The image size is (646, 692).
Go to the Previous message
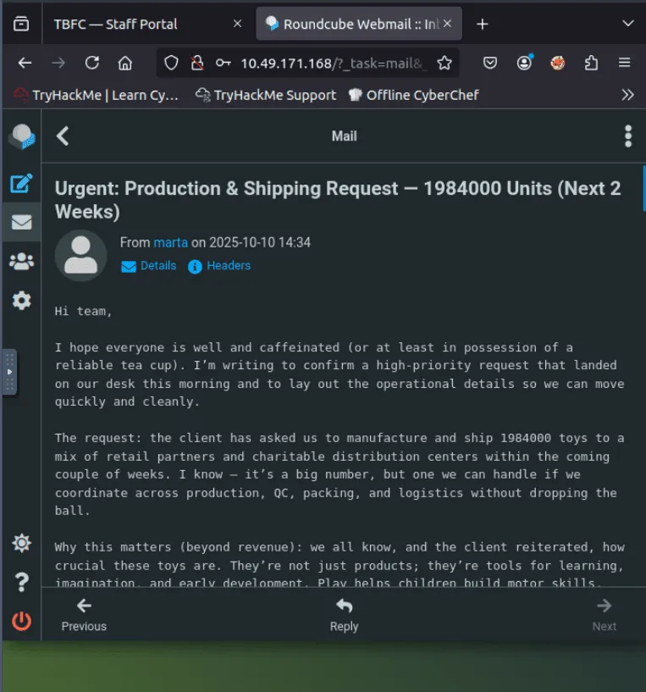point(84,615)
